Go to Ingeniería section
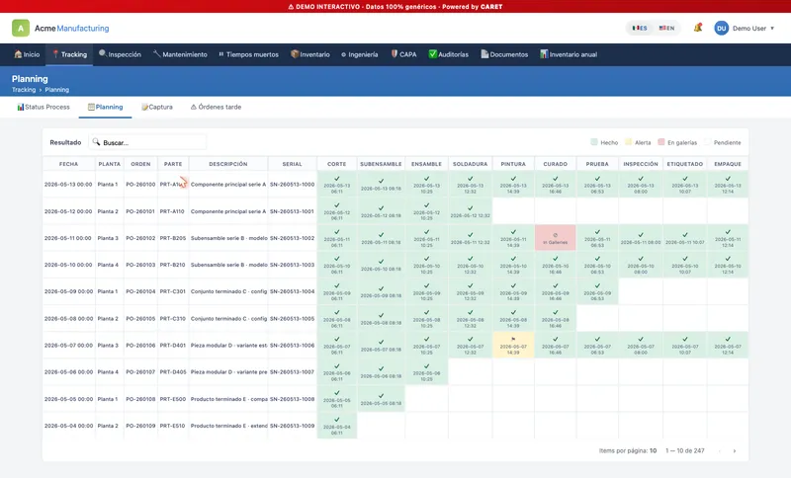This screenshot has width=791, height=478. [x=360, y=54]
